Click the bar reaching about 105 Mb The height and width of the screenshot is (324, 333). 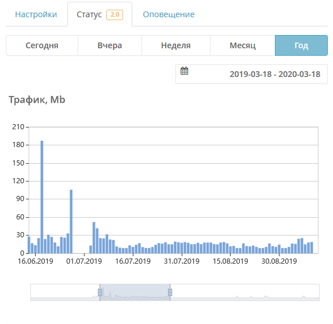[71, 222]
